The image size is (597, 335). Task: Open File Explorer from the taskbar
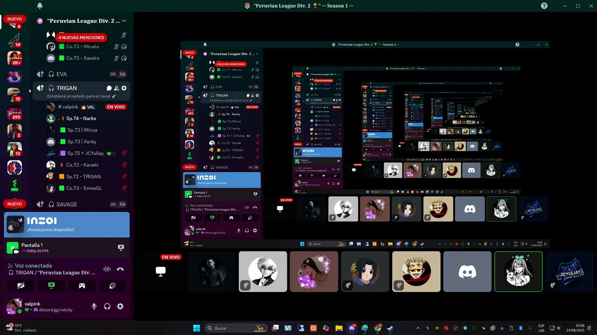339,328
